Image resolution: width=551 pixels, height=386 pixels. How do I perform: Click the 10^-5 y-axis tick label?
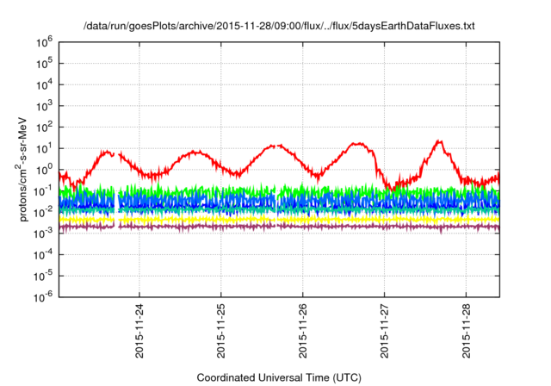(x=43, y=276)
